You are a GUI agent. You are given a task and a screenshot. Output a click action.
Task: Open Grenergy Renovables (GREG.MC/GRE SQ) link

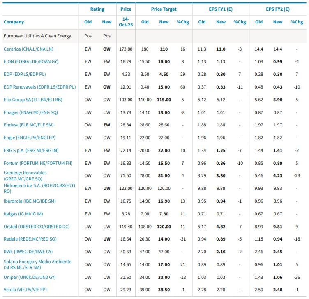25,175
